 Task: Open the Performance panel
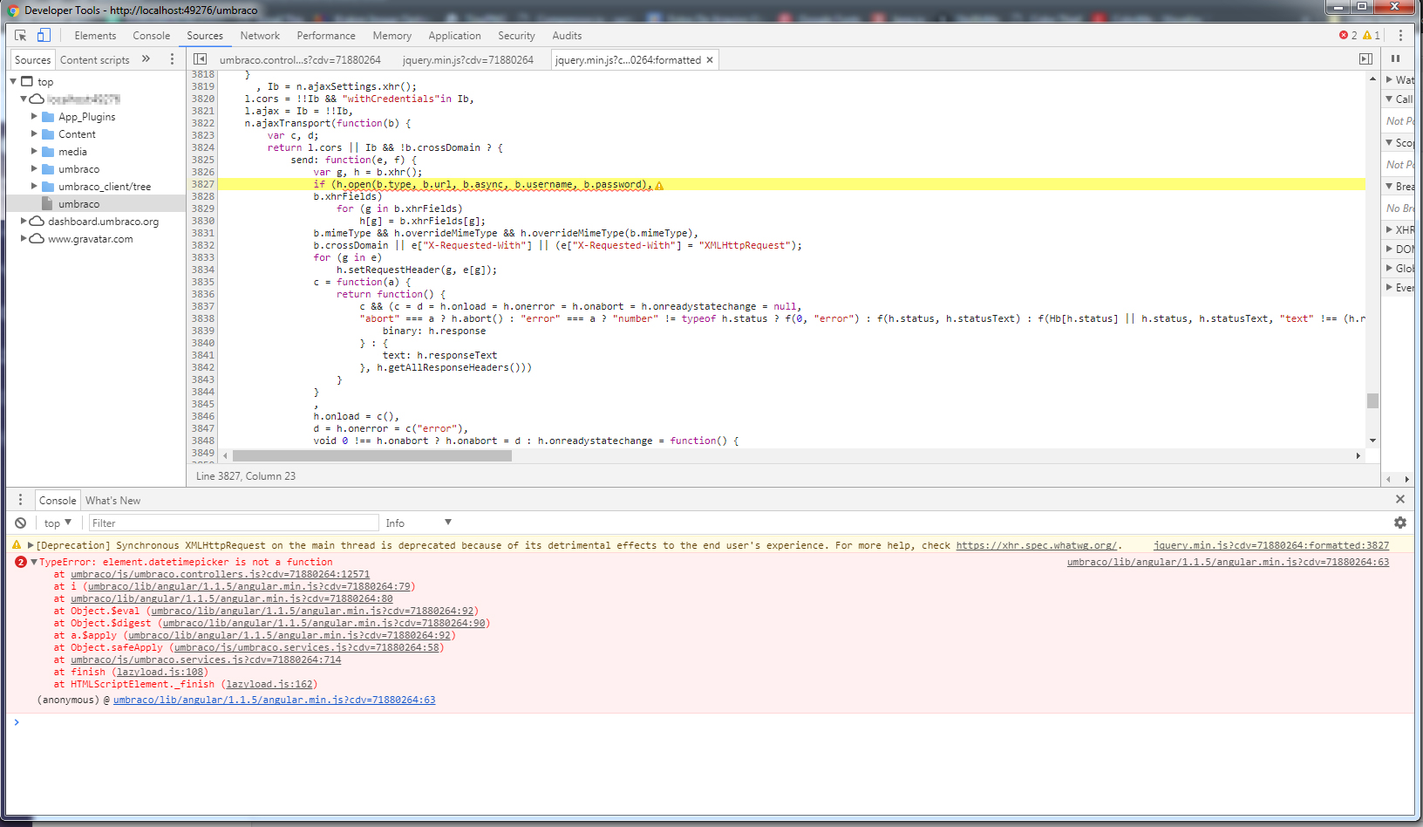tap(326, 36)
